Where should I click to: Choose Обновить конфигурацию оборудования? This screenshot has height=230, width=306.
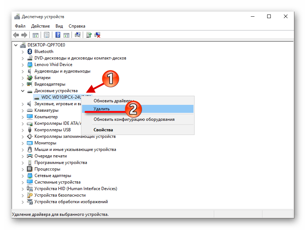tap(138, 119)
